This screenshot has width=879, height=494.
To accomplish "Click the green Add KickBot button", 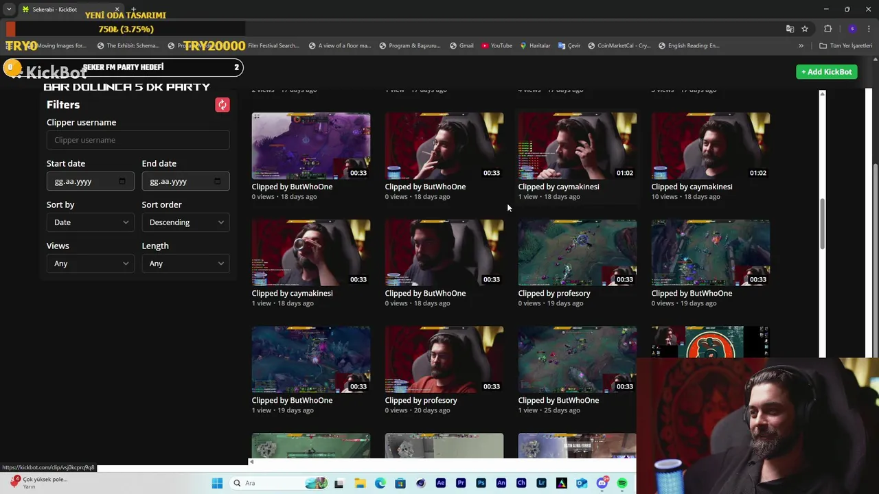I will point(827,72).
